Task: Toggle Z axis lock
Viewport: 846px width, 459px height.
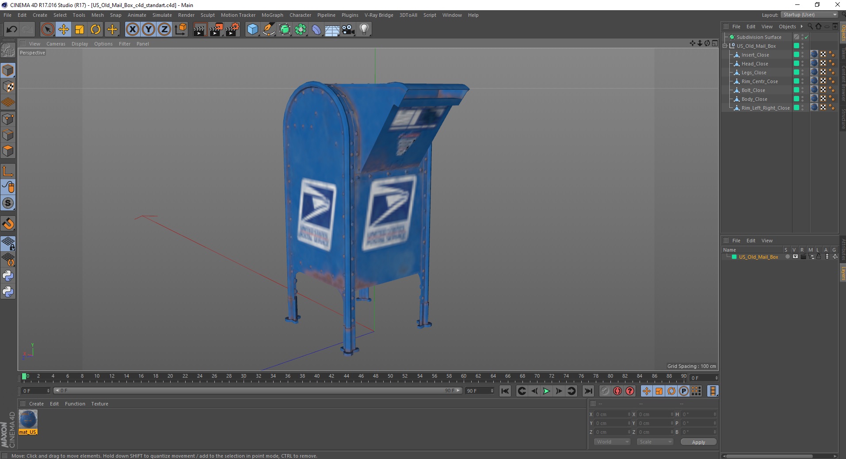Action: (x=164, y=30)
